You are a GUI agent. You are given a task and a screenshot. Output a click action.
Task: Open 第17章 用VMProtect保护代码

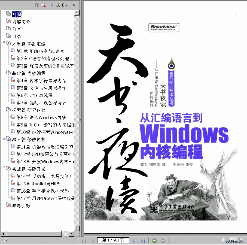(x=45, y=198)
